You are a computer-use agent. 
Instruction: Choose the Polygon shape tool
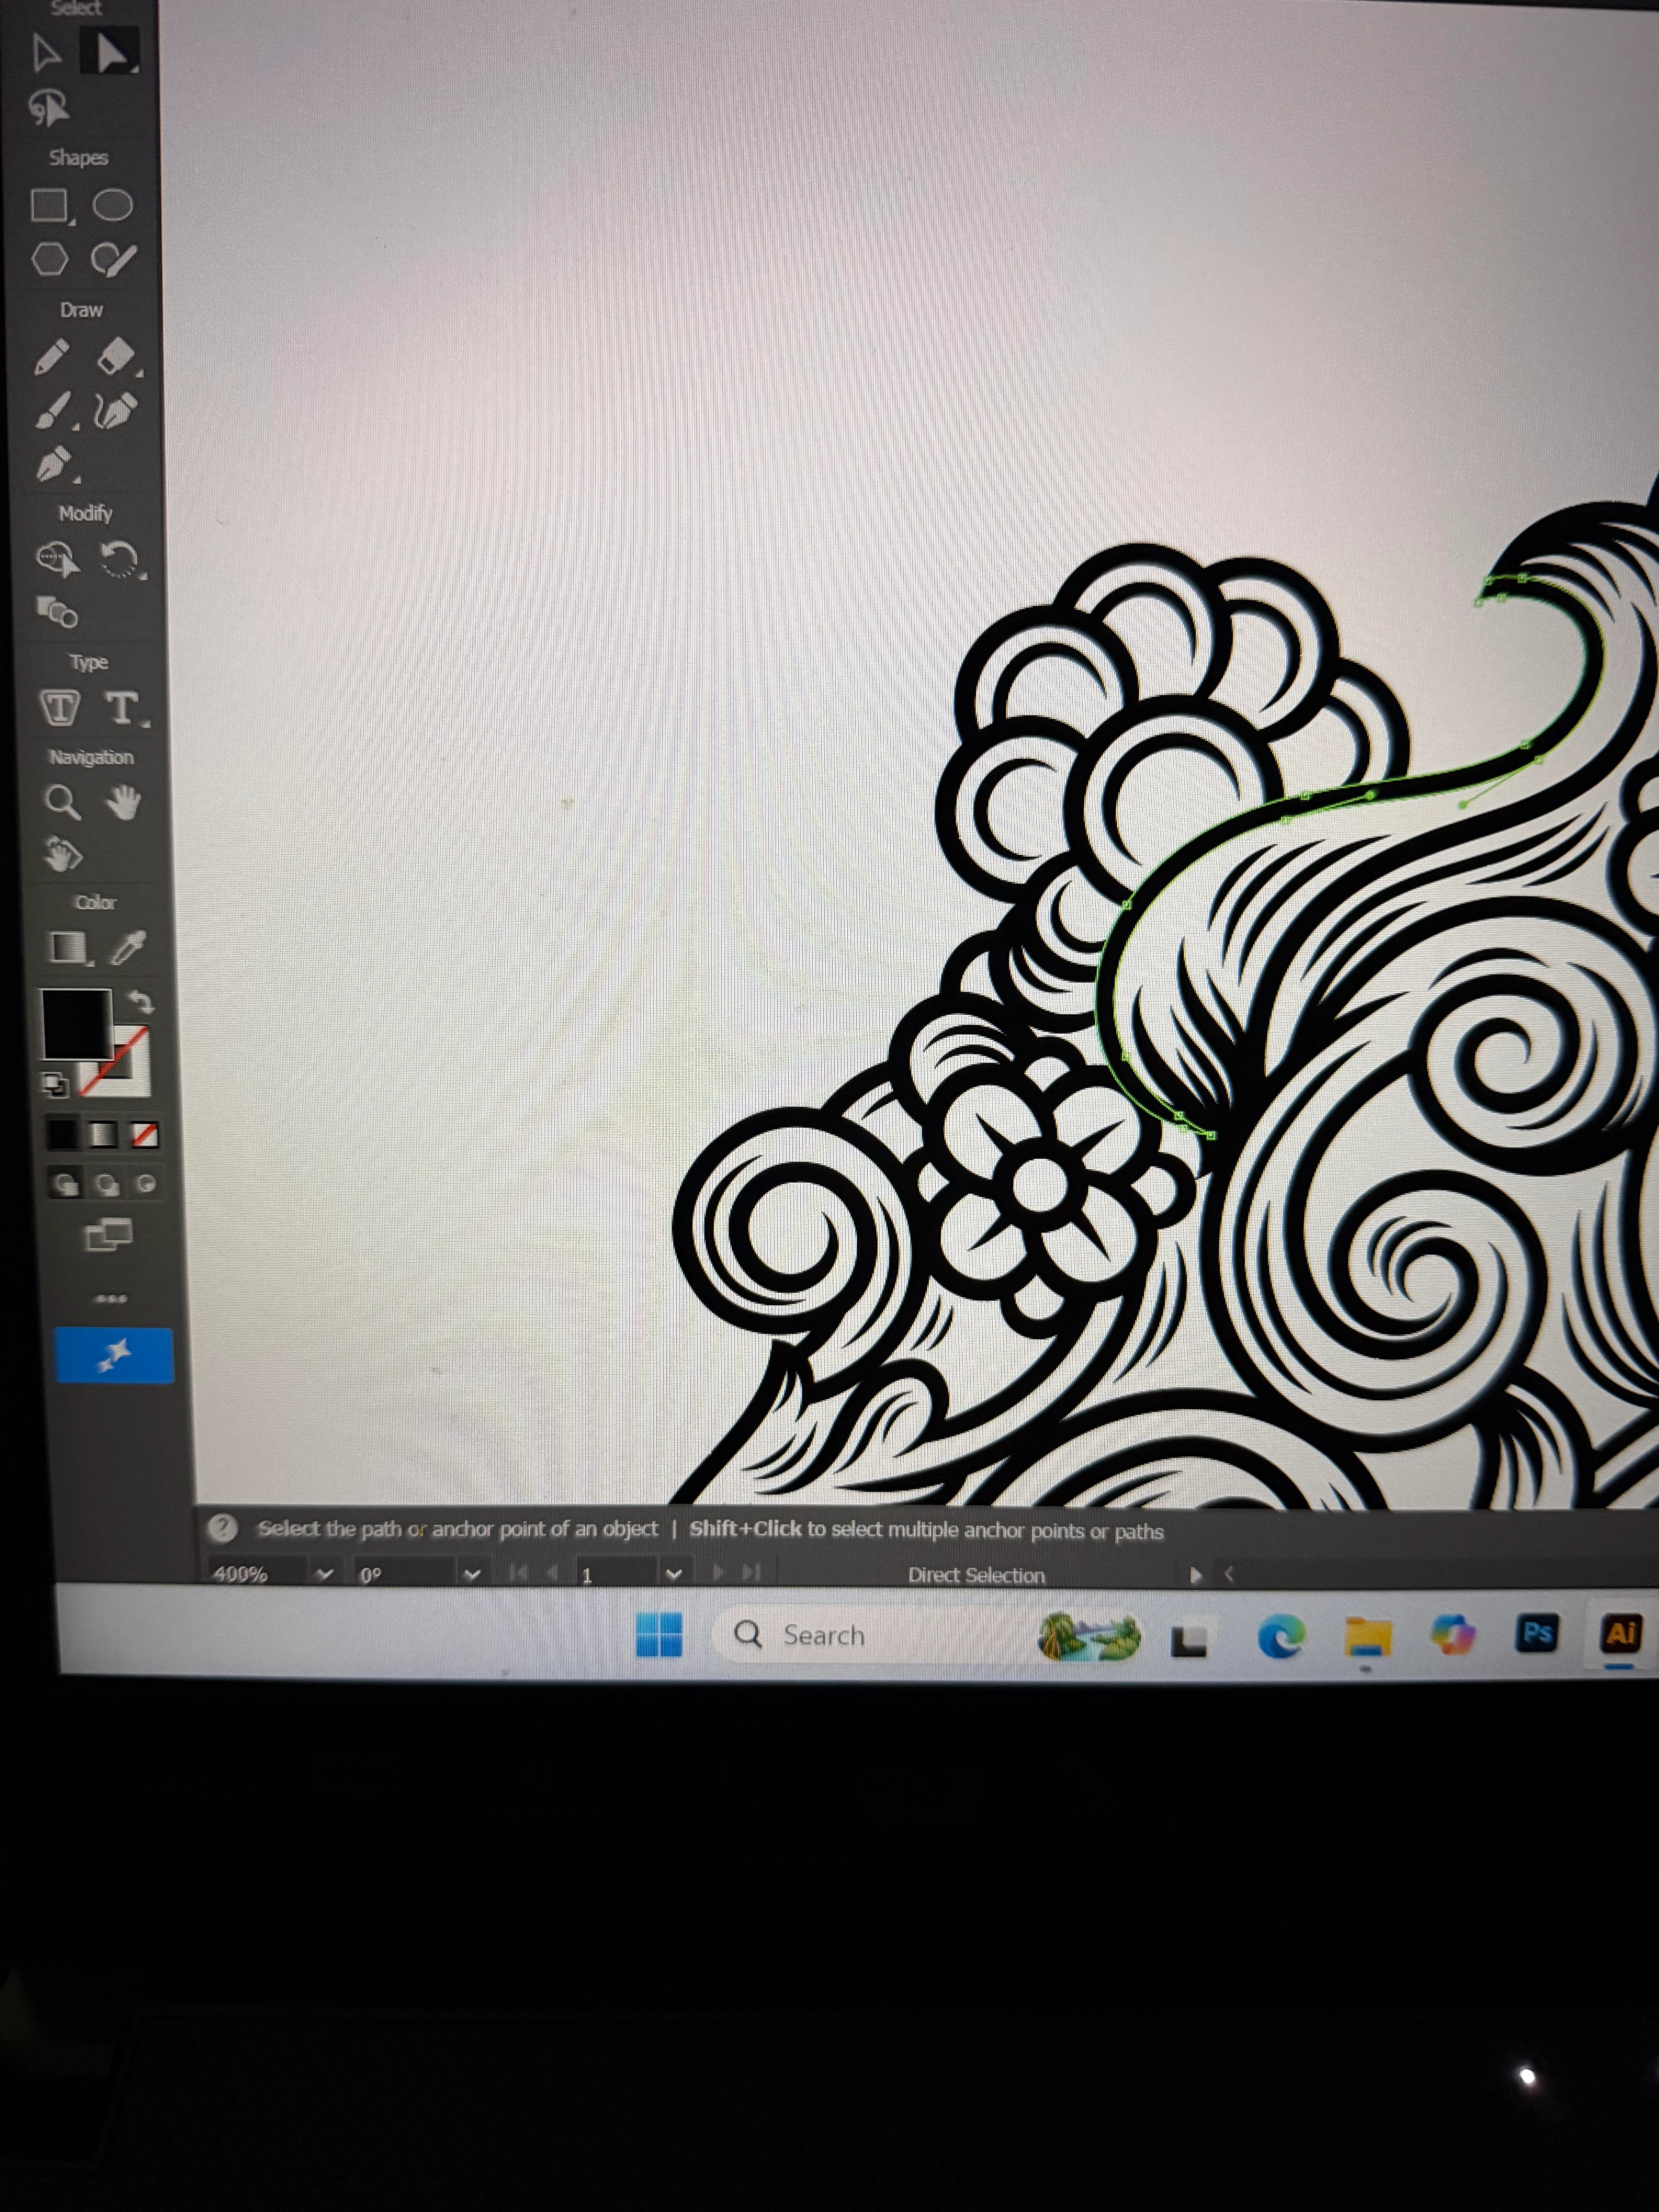pyautogui.click(x=50, y=260)
